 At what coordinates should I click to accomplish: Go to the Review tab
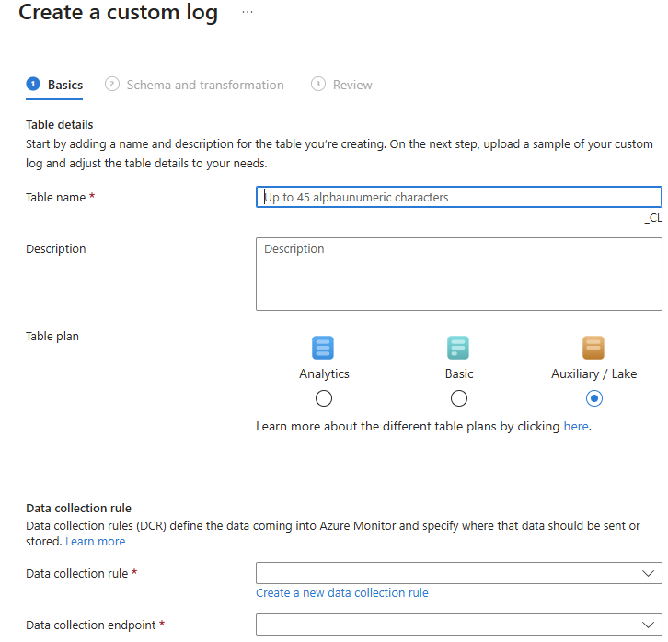pos(352,85)
